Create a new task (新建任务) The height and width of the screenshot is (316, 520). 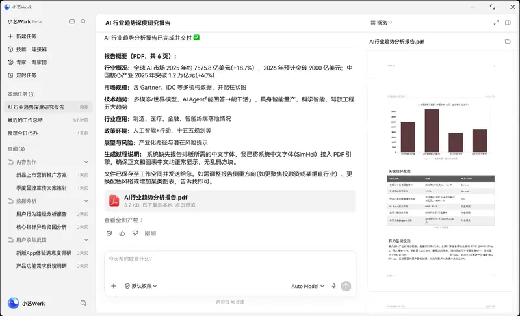[x=22, y=36]
